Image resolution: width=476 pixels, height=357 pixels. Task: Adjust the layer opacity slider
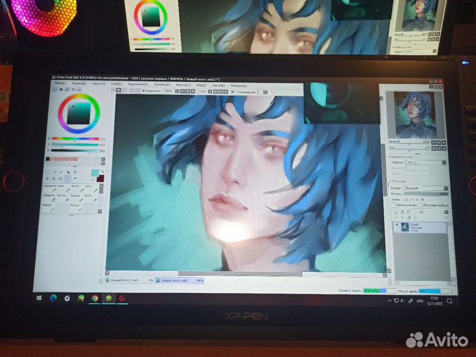click(426, 194)
